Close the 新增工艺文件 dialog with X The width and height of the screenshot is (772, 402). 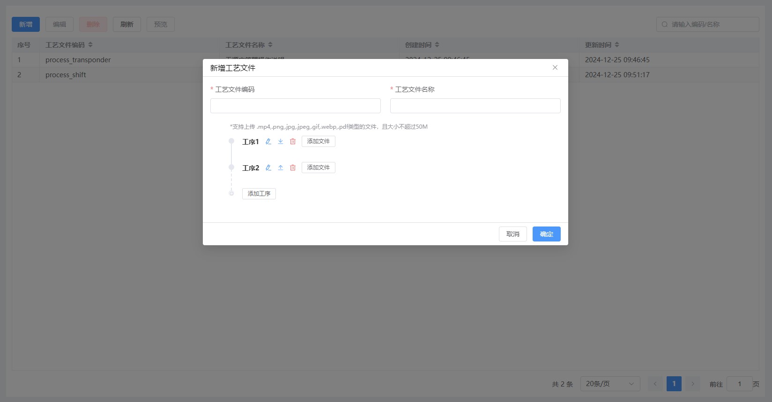coord(555,68)
